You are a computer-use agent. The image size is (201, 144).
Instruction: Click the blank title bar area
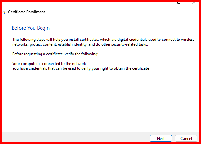coord(96,3)
